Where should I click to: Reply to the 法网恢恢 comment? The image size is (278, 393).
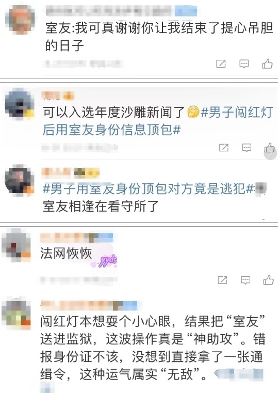pyautogui.click(x=246, y=280)
